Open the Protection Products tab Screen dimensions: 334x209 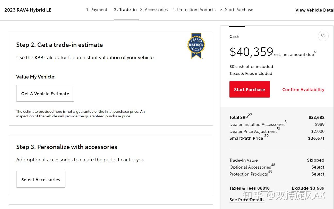(194, 10)
